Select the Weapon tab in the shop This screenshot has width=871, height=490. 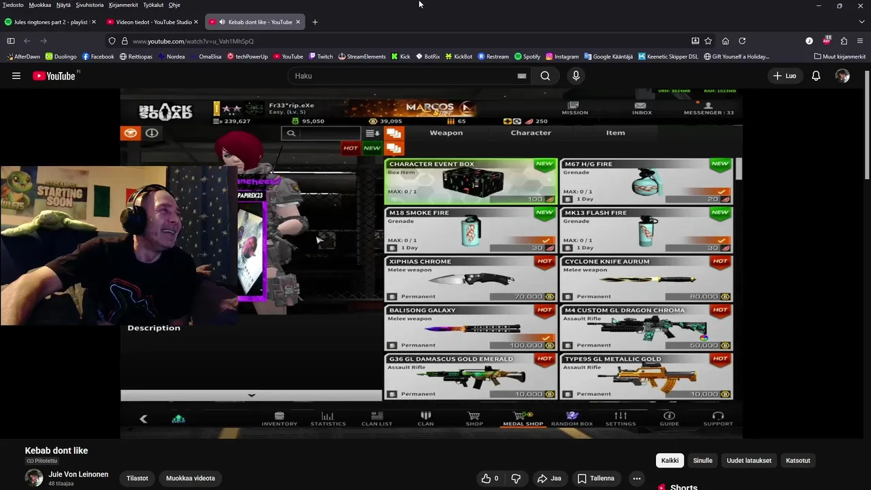(446, 133)
